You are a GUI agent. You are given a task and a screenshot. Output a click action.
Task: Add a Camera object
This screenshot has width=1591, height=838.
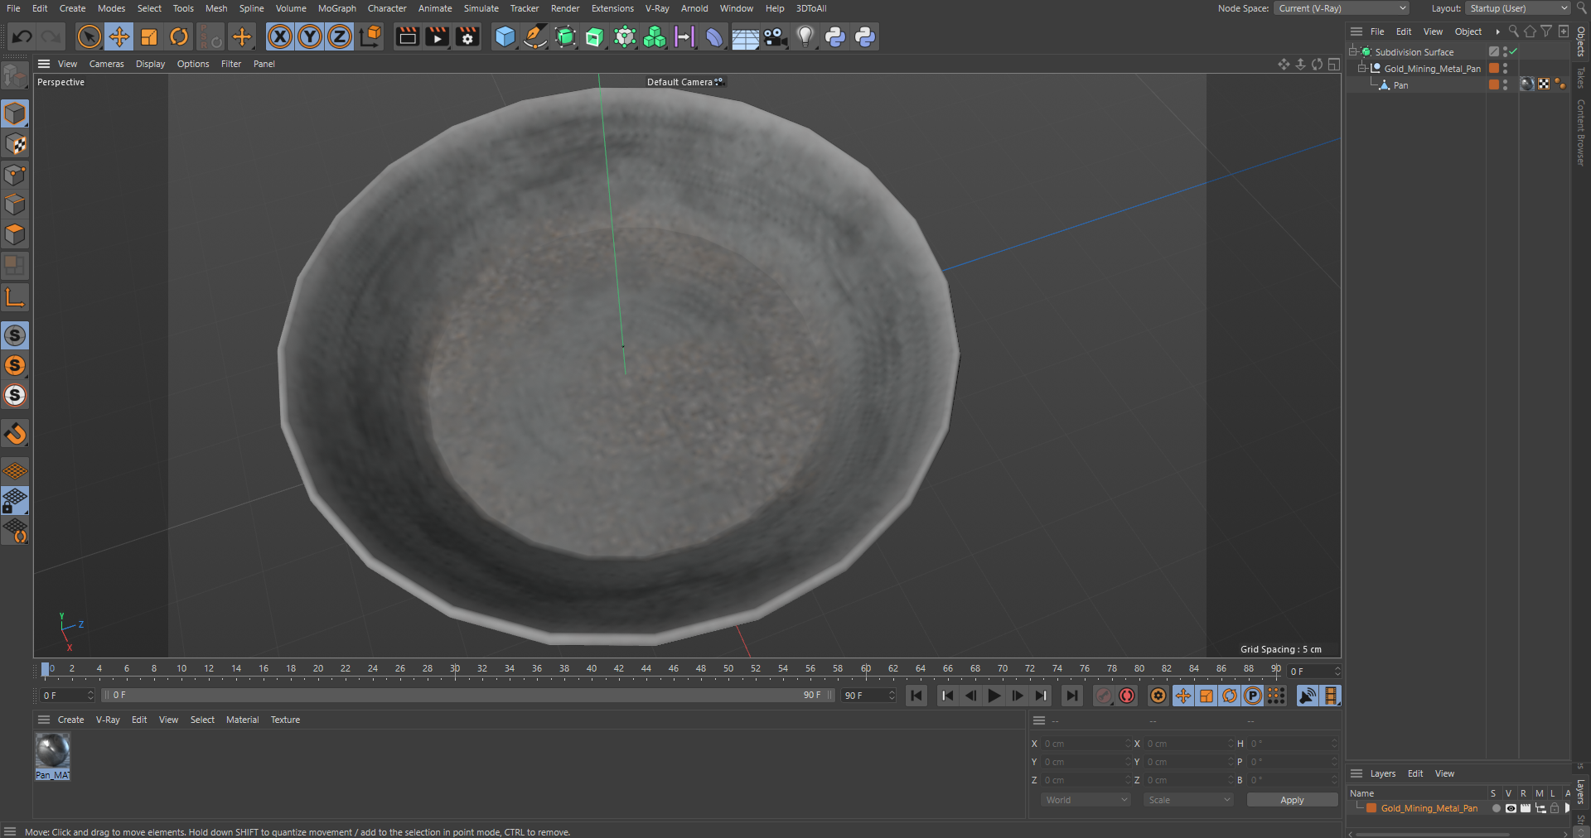coord(775,36)
